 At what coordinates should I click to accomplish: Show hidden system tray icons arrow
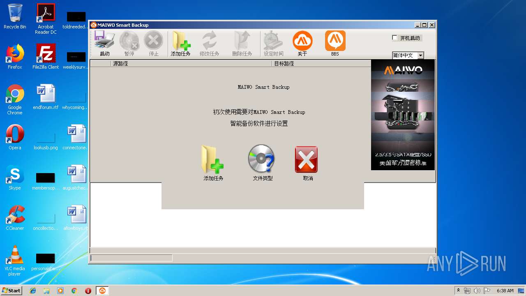pyautogui.click(x=459, y=291)
